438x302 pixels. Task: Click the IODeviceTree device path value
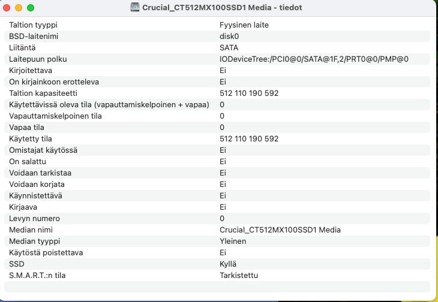click(x=314, y=59)
